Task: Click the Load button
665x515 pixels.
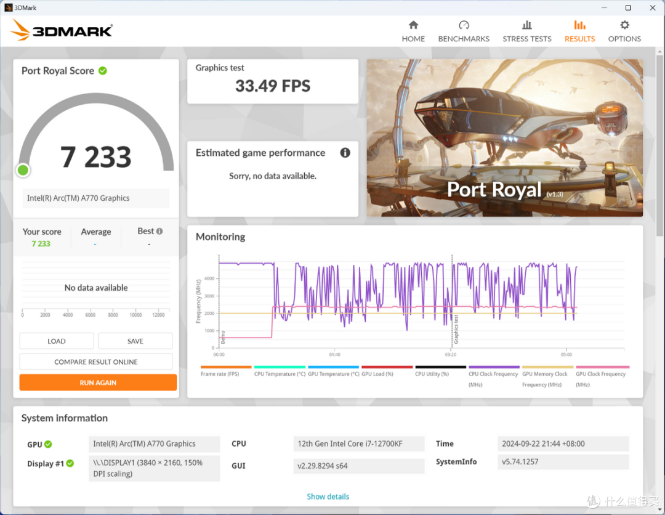Action: point(57,341)
